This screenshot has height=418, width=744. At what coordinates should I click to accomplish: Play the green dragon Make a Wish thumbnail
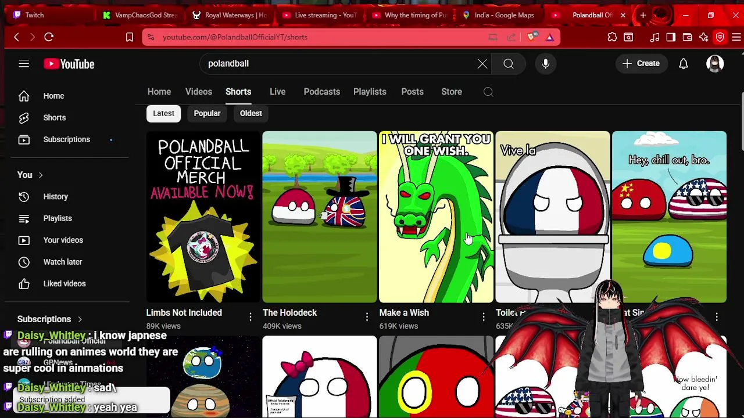[436, 217]
